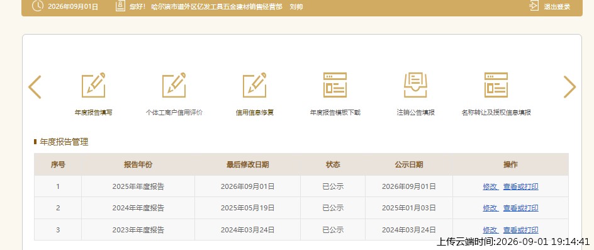The height and width of the screenshot is (250, 594).
Task: Select 注销公告填报 menu label
Action: click(x=415, y=113)
